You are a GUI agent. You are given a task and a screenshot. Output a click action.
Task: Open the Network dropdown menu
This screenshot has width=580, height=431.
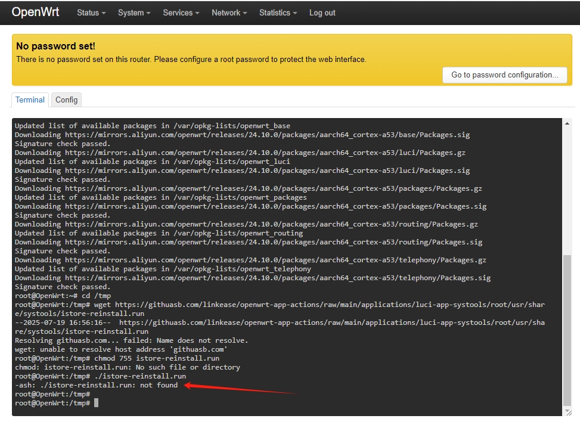point(229,13)
